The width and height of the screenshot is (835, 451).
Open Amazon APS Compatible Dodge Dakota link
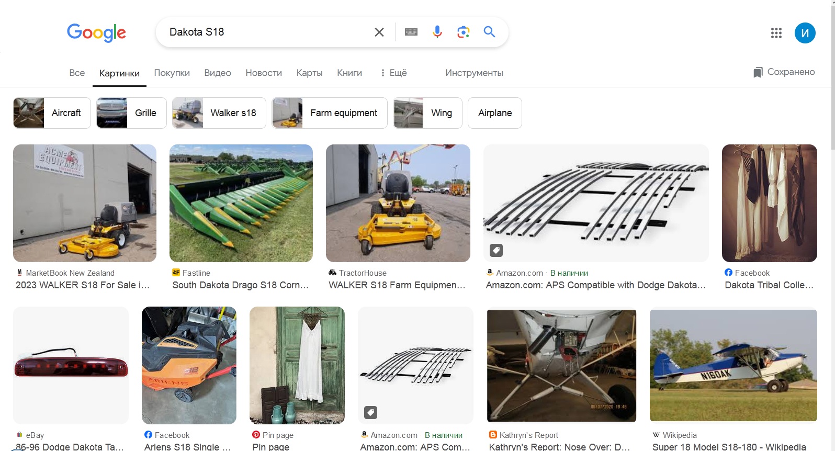(x=596, y=285)
